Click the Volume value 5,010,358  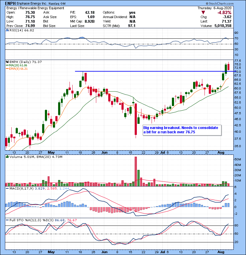223,26
